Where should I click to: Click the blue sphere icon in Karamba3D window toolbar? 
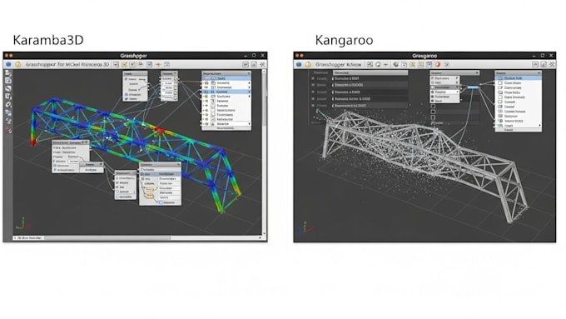(x=8, y=64)
